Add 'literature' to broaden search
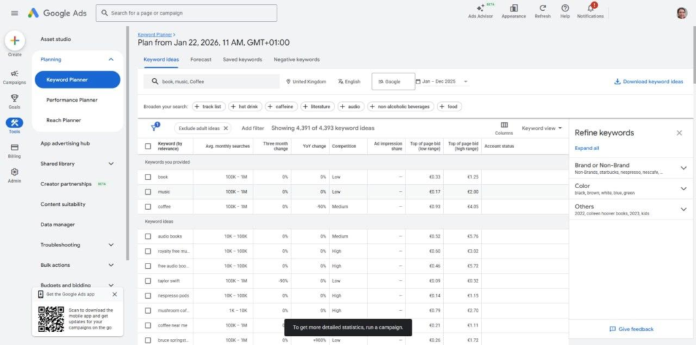The height and width of the screenshot is (345, 696). coord(317,107)
